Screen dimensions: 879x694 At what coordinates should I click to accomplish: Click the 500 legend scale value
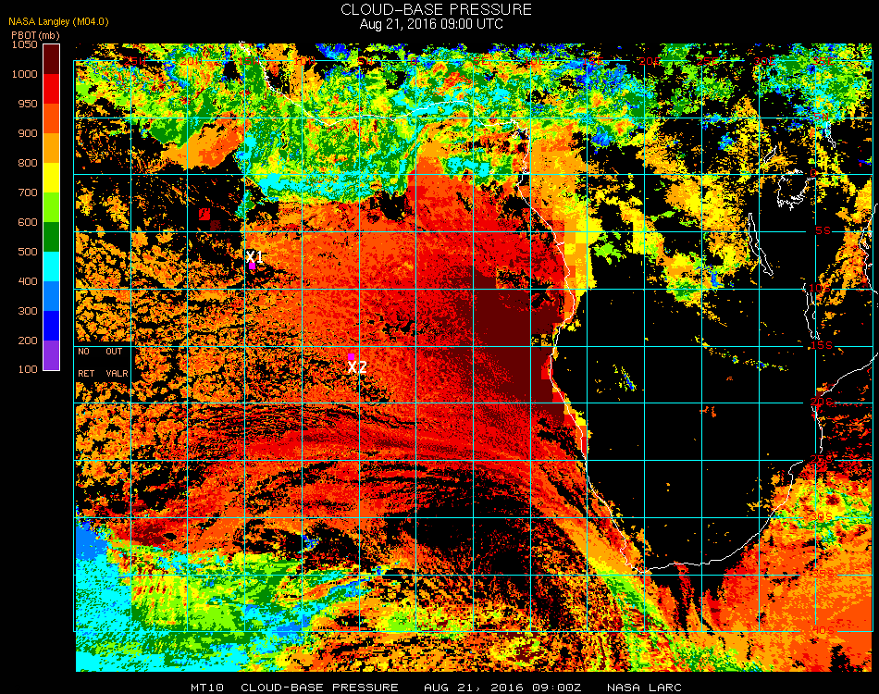coord(28,252)
